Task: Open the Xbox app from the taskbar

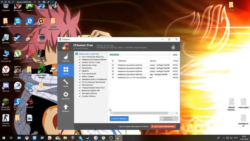Action: tap(27, 138)
